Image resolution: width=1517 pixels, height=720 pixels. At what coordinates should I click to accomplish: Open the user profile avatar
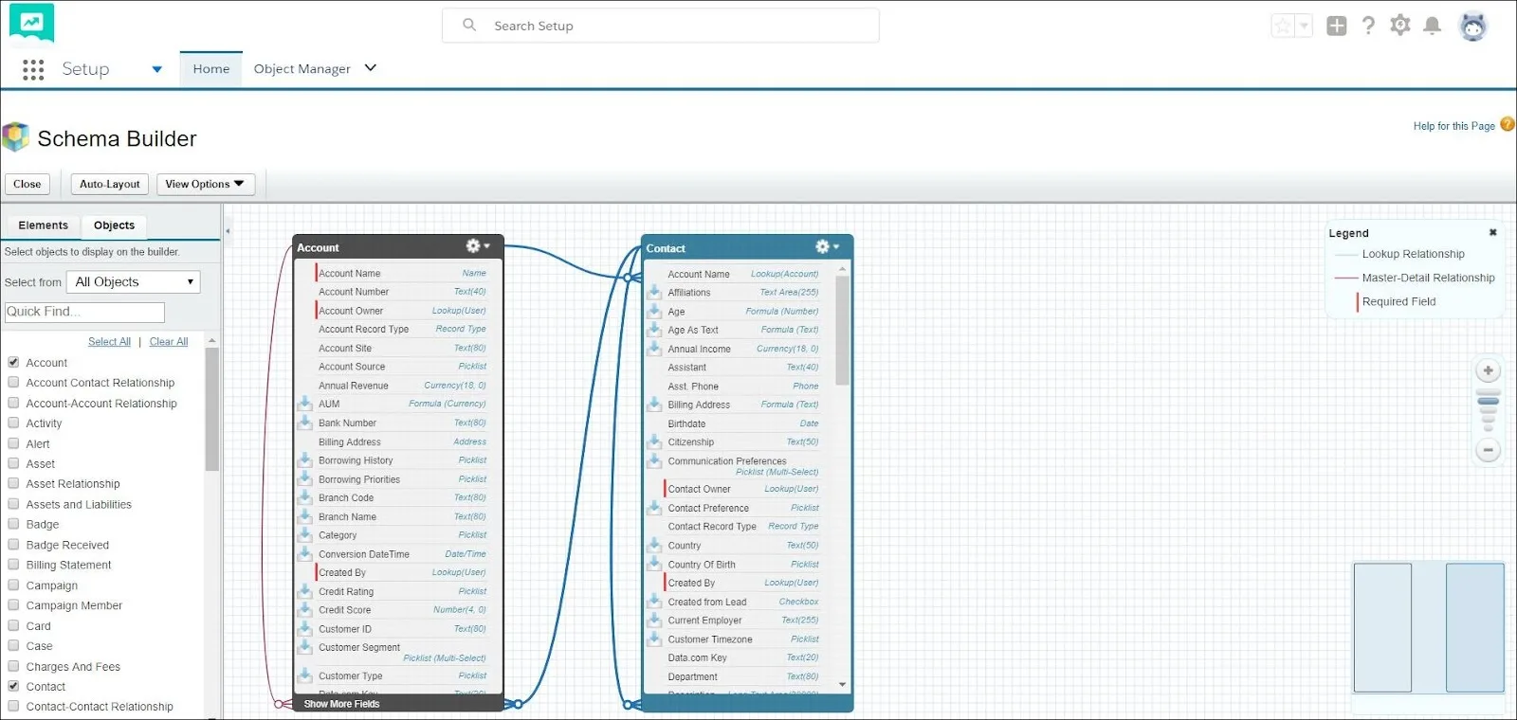click(x=1473, y=27)
